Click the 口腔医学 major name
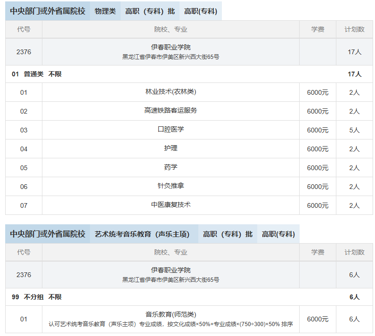 [x=171, y=130]
